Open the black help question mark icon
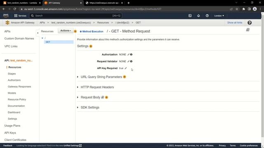Screen dimensions: 264x148 click(250, 23)
